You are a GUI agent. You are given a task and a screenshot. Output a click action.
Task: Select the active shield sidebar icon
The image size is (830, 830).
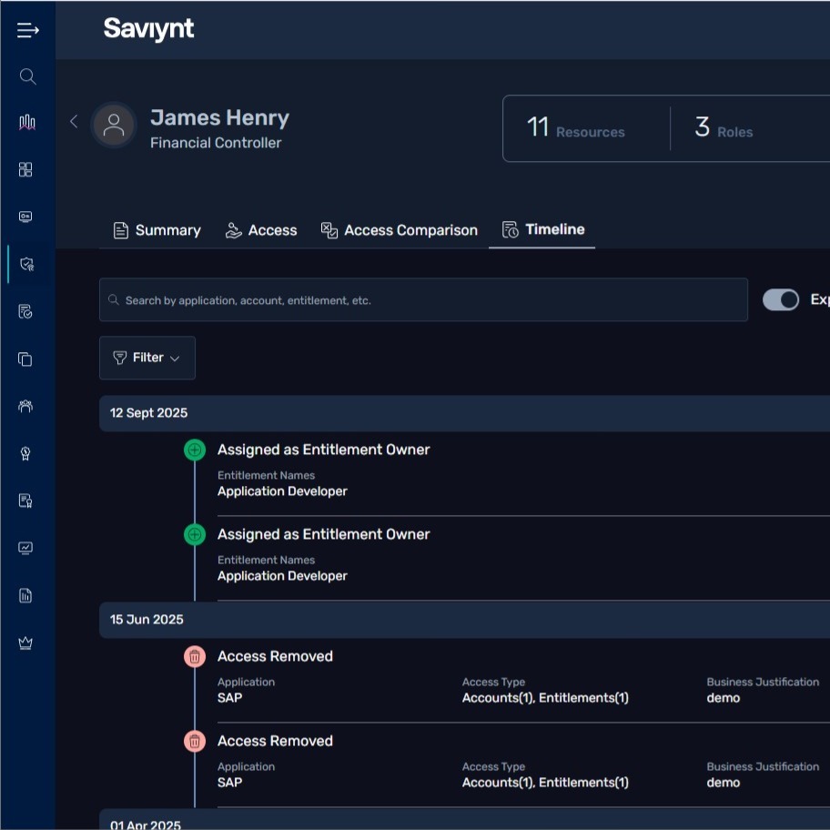coord(26,264)
